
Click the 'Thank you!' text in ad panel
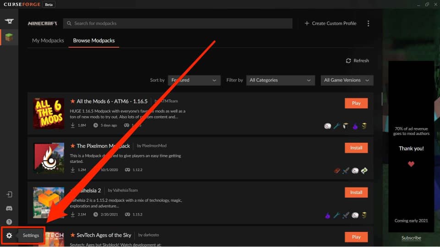411,148
